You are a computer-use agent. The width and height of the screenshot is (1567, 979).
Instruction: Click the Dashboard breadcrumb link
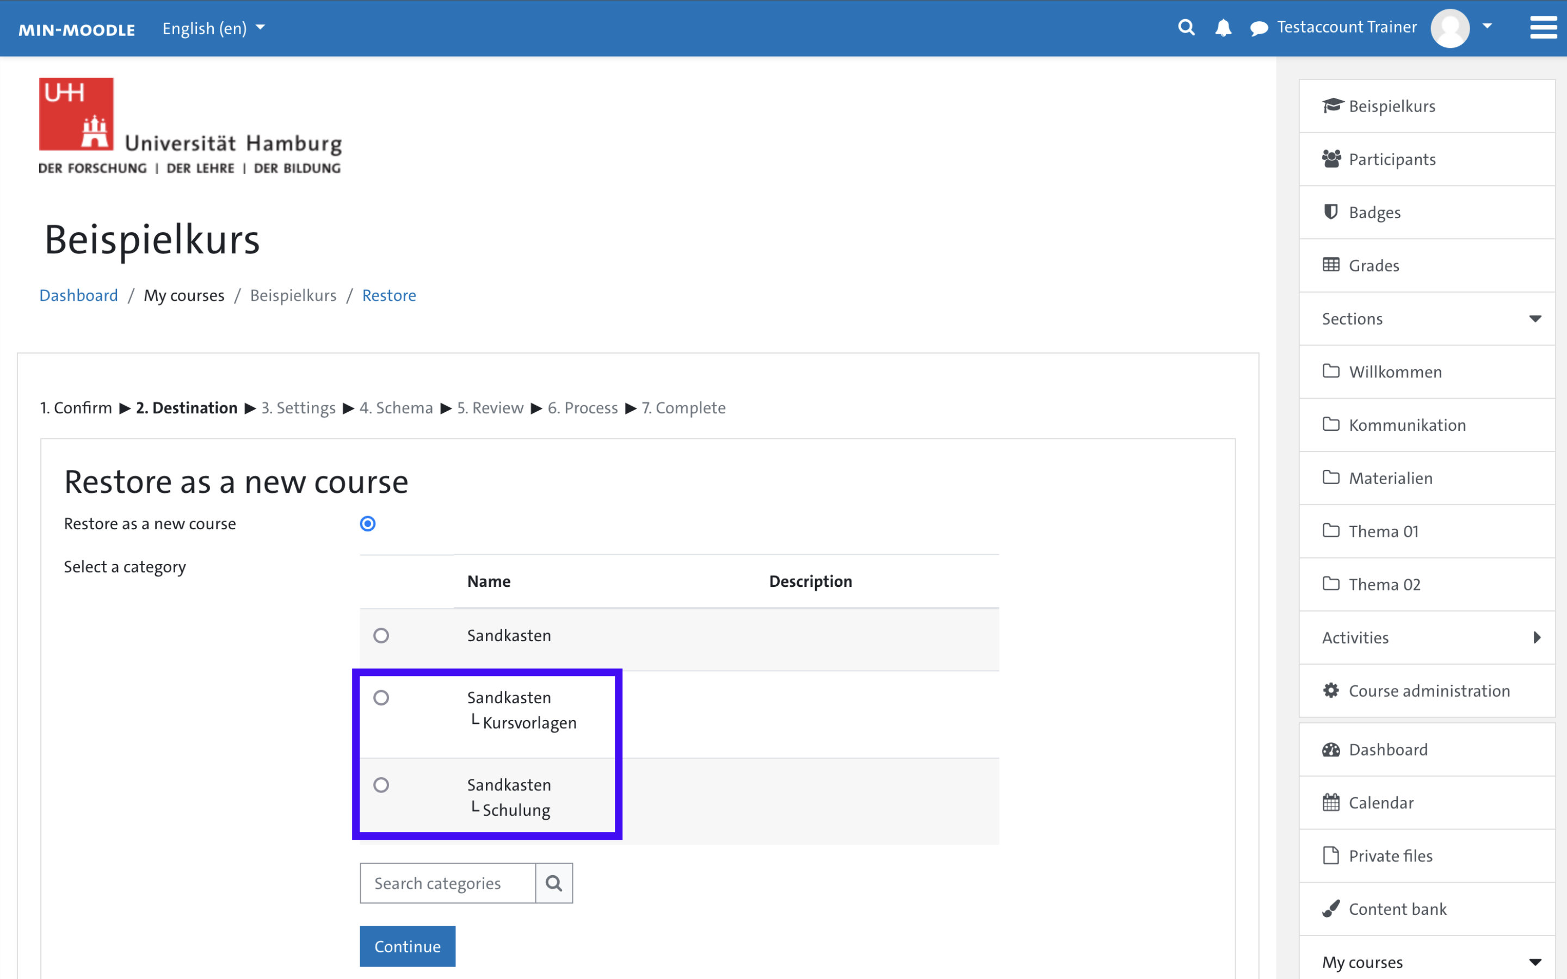pos(78,295)
